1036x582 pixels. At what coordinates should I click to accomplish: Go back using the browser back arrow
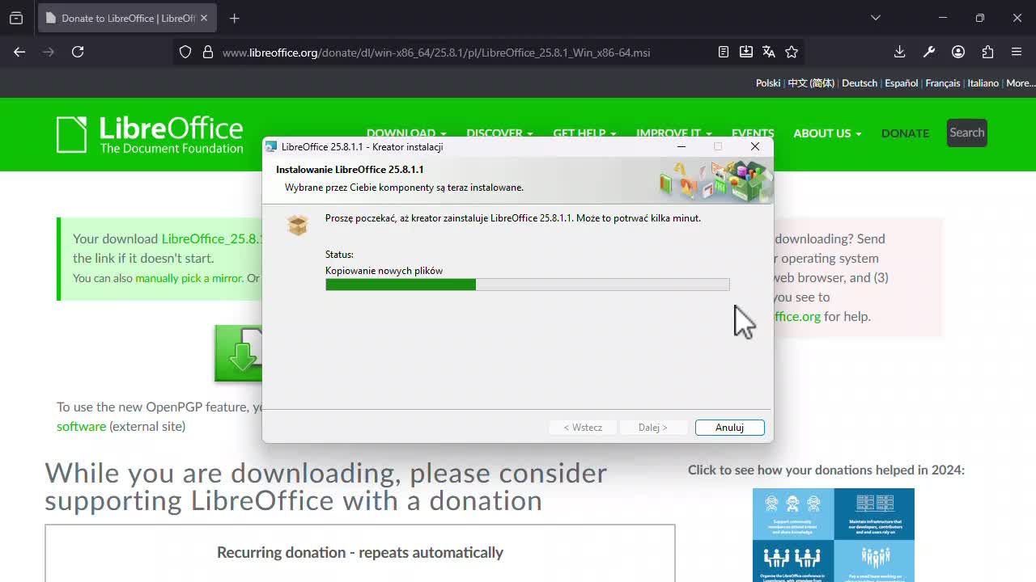tap(19, 52)
